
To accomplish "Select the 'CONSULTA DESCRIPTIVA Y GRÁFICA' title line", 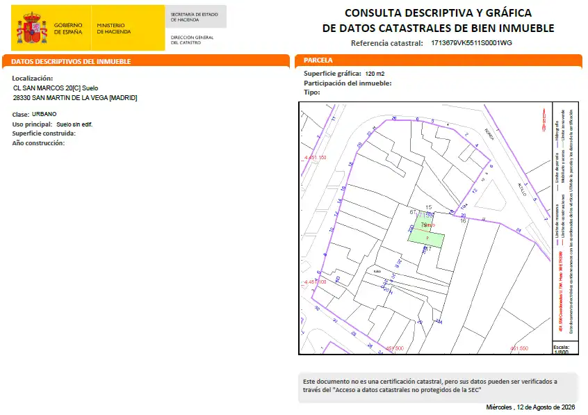I will 438,13.
